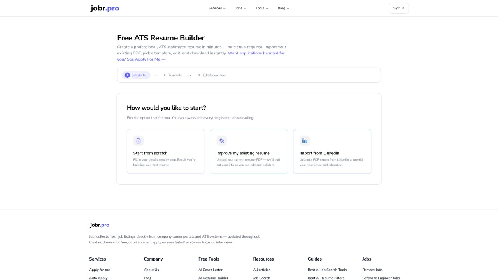This screenshot has width=498, height=280.
Task: Open AI Resume Builder footer link
Action: 213,278
